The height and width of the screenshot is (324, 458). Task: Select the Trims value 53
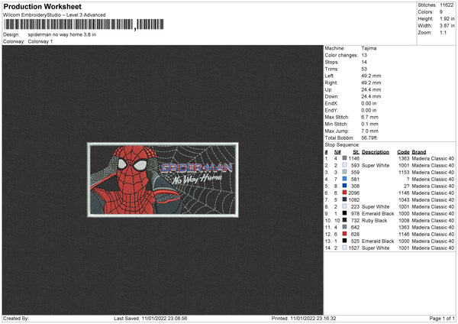point(364,69)
